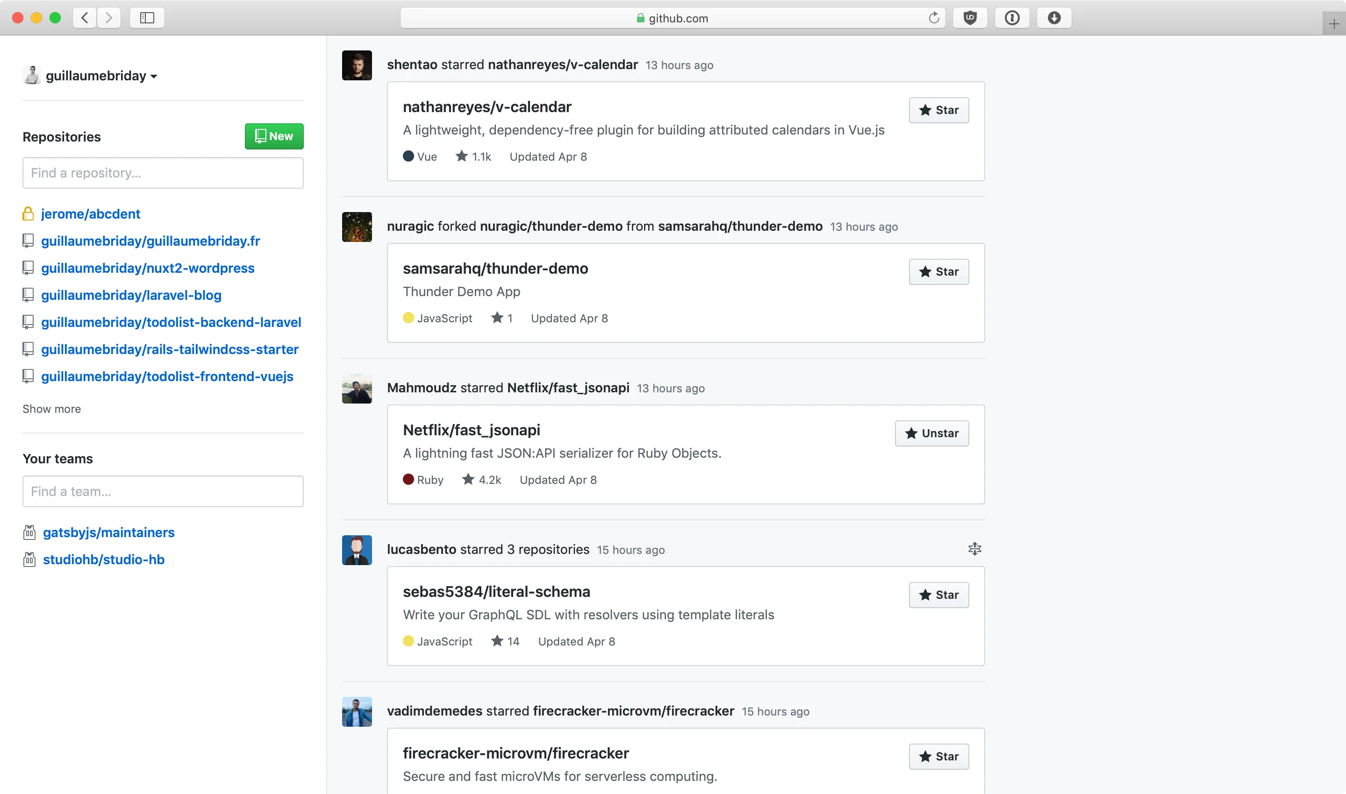Open the Mahmoudz user link
This screenshot has width=1346, height=794.
(x=422, y=388)
